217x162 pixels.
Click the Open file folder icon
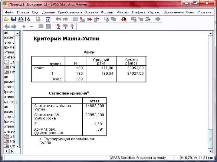7,19
